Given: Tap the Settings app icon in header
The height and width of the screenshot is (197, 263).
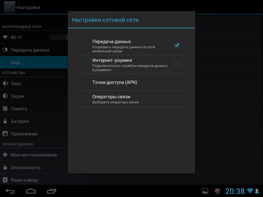Looking at the screenshot, I should [x=9, y=7].
